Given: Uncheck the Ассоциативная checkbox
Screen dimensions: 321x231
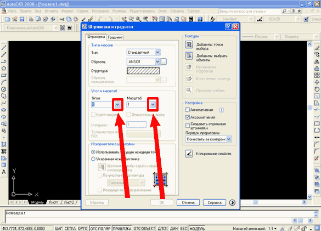Looking at the screenshot, I should click(187, 117).
